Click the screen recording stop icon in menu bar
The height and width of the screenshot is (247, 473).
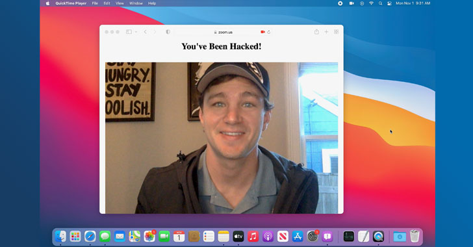[x=340, y=3]
